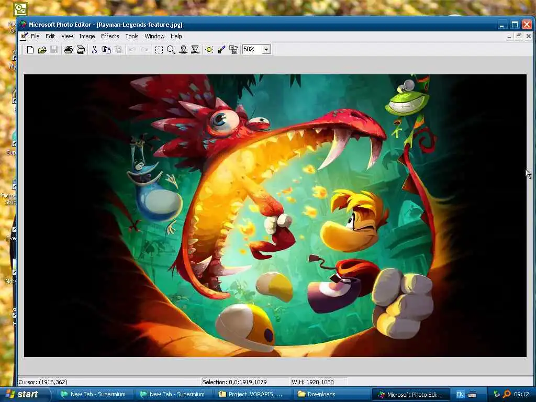Open the Edit menu

[50, 36]
